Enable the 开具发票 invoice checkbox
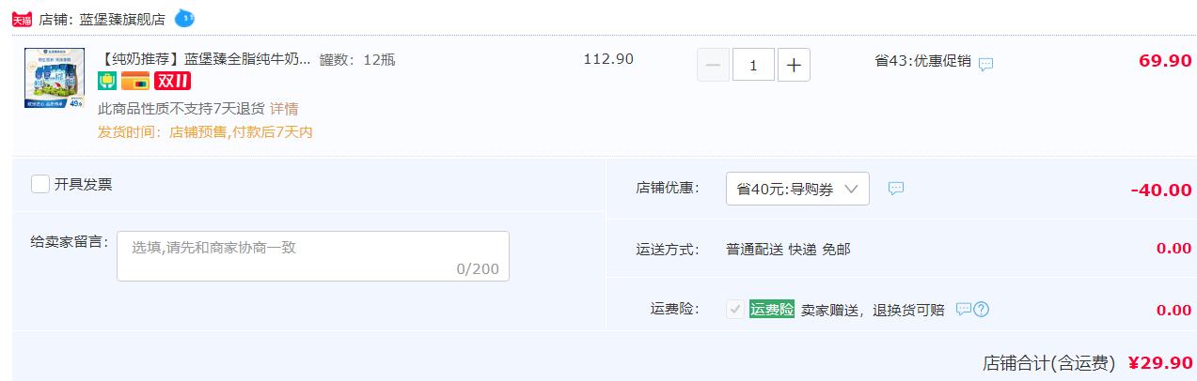The width and height of the screenshot is (1197, 381). pyautogui.click(x=40, y=184)
